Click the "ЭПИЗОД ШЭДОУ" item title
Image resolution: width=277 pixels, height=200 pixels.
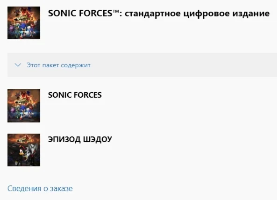tap(80, 139)
